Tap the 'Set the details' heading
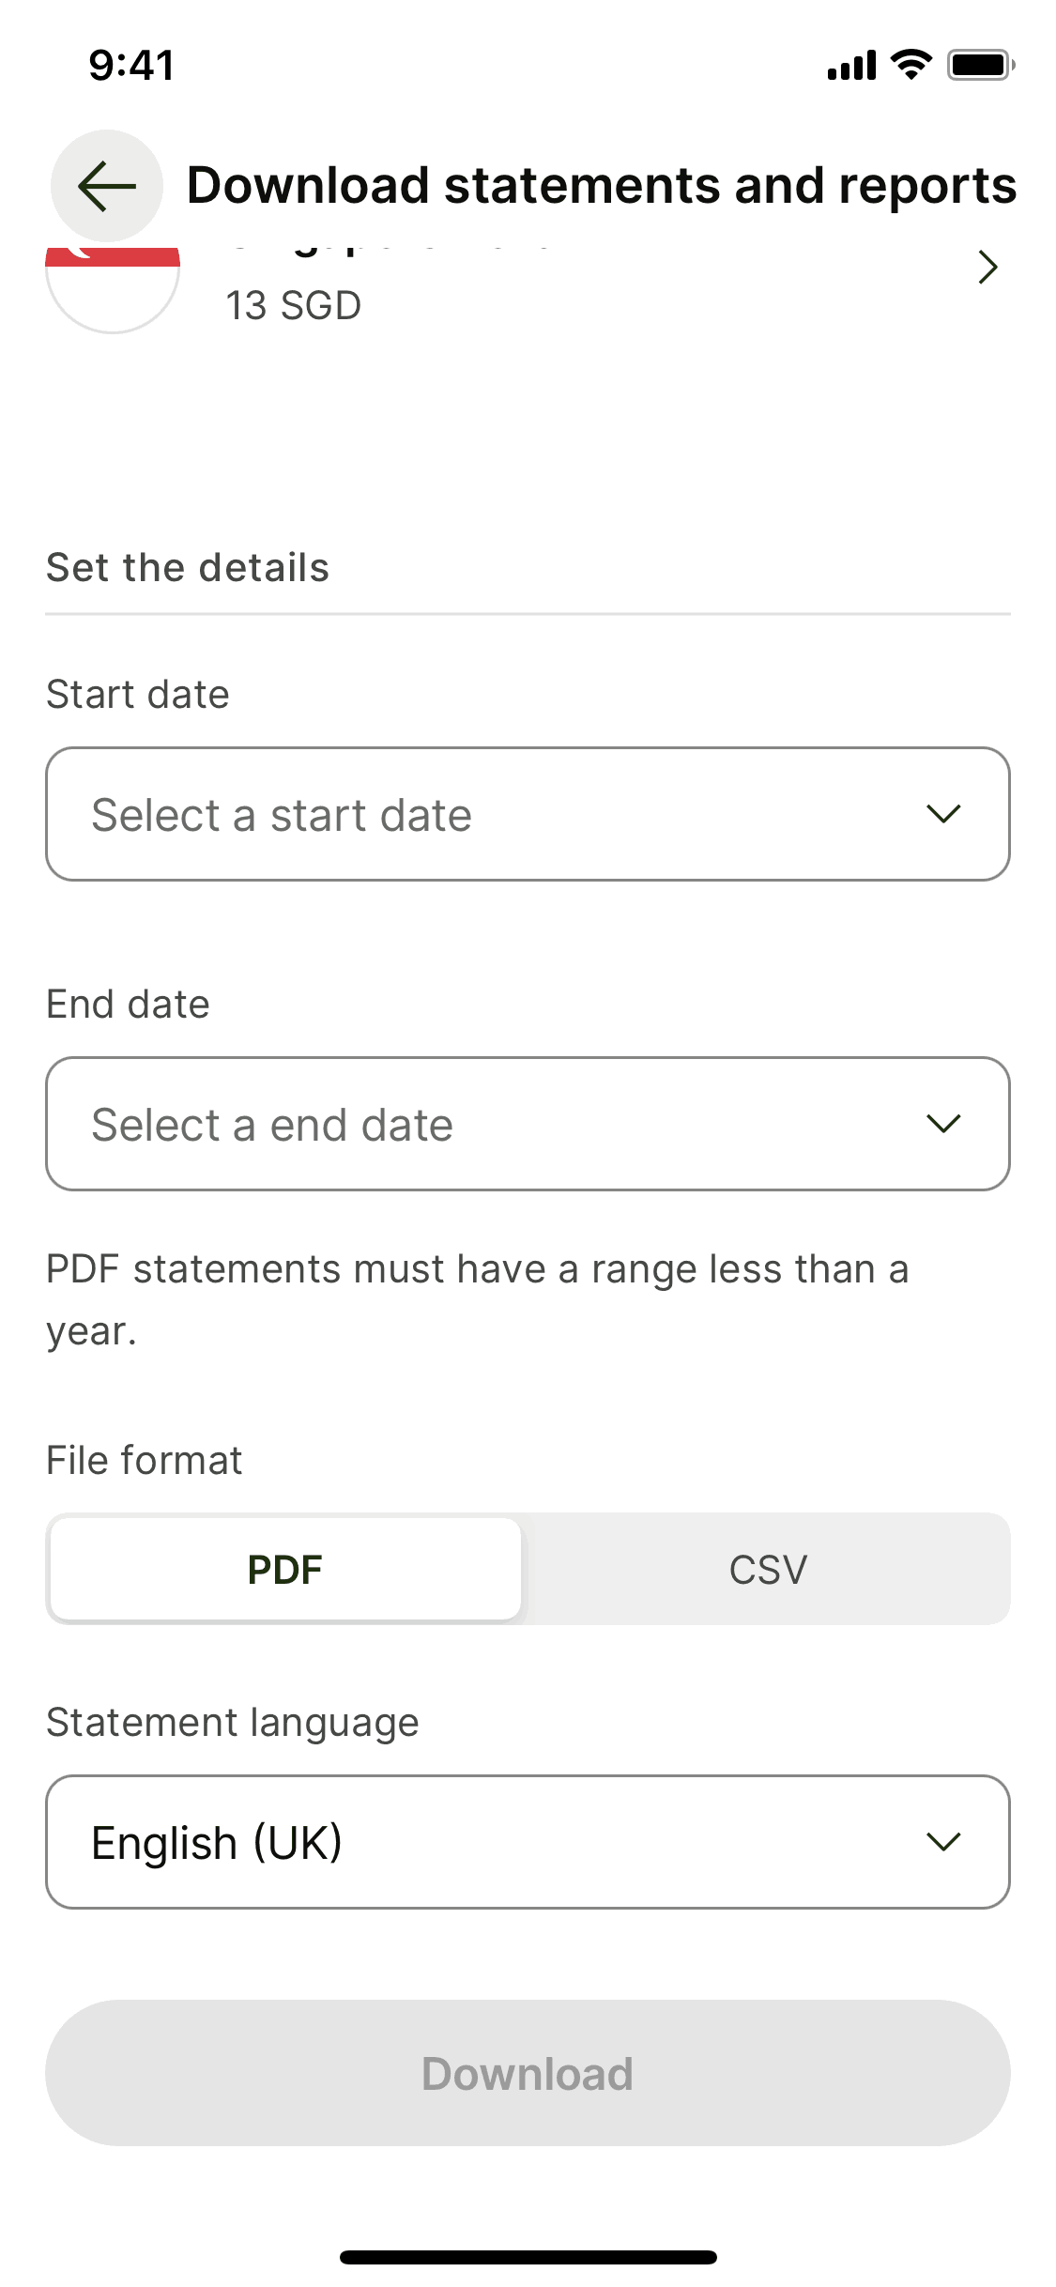This screenshot has width=1056, height=2287. pos(188,568)
